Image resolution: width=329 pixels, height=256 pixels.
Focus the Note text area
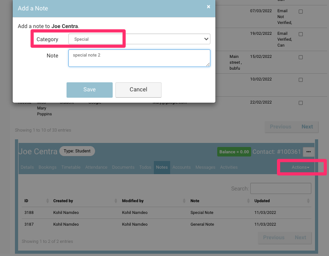[x=139, y=58]
